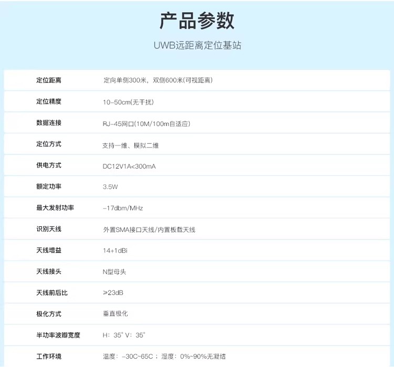Click the 产品参数 main heading
The height and width of the screenshot is (367, 394).
pyautogui.click(x=197, y=20)
